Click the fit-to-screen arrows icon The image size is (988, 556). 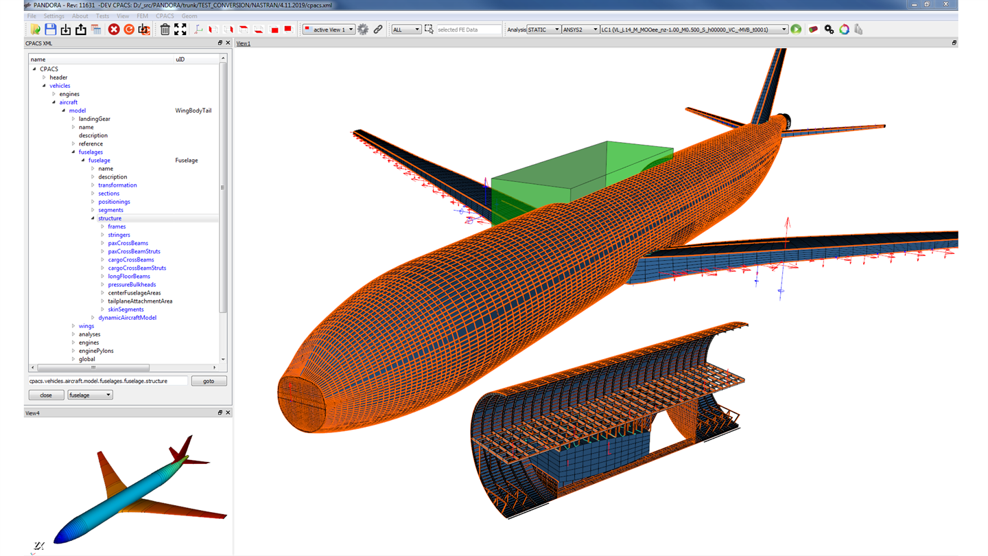pos(180,30)
